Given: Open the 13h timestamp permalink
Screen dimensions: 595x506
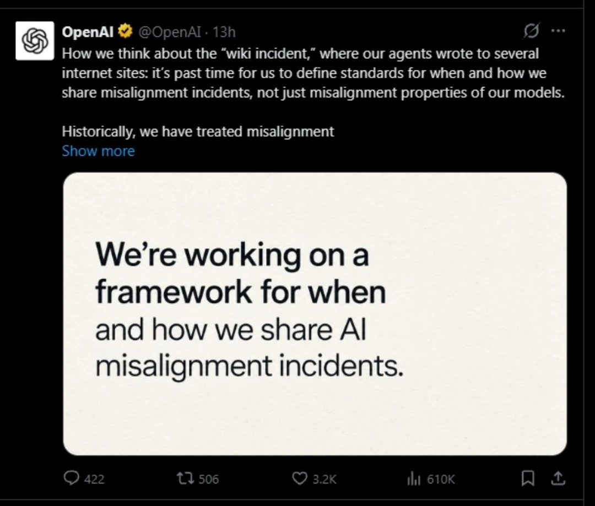Looking at the screenshot, I should pyautogui.click(x=224, y=32).
